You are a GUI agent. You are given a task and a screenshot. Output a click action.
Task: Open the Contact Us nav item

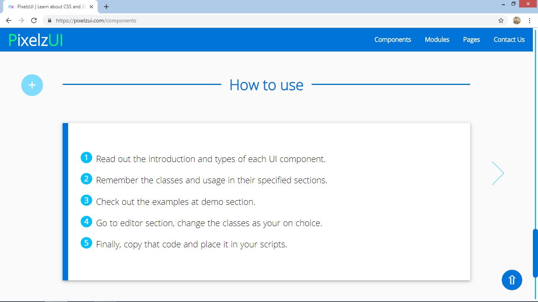(509, 39)
